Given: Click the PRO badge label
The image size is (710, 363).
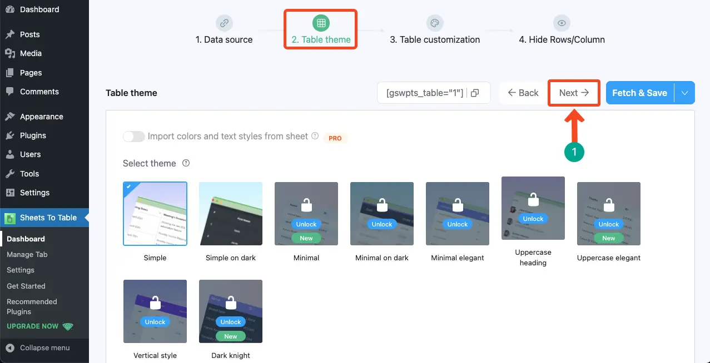Looking at the screenshot, I should pyautogui.click(x=335, y=138).
